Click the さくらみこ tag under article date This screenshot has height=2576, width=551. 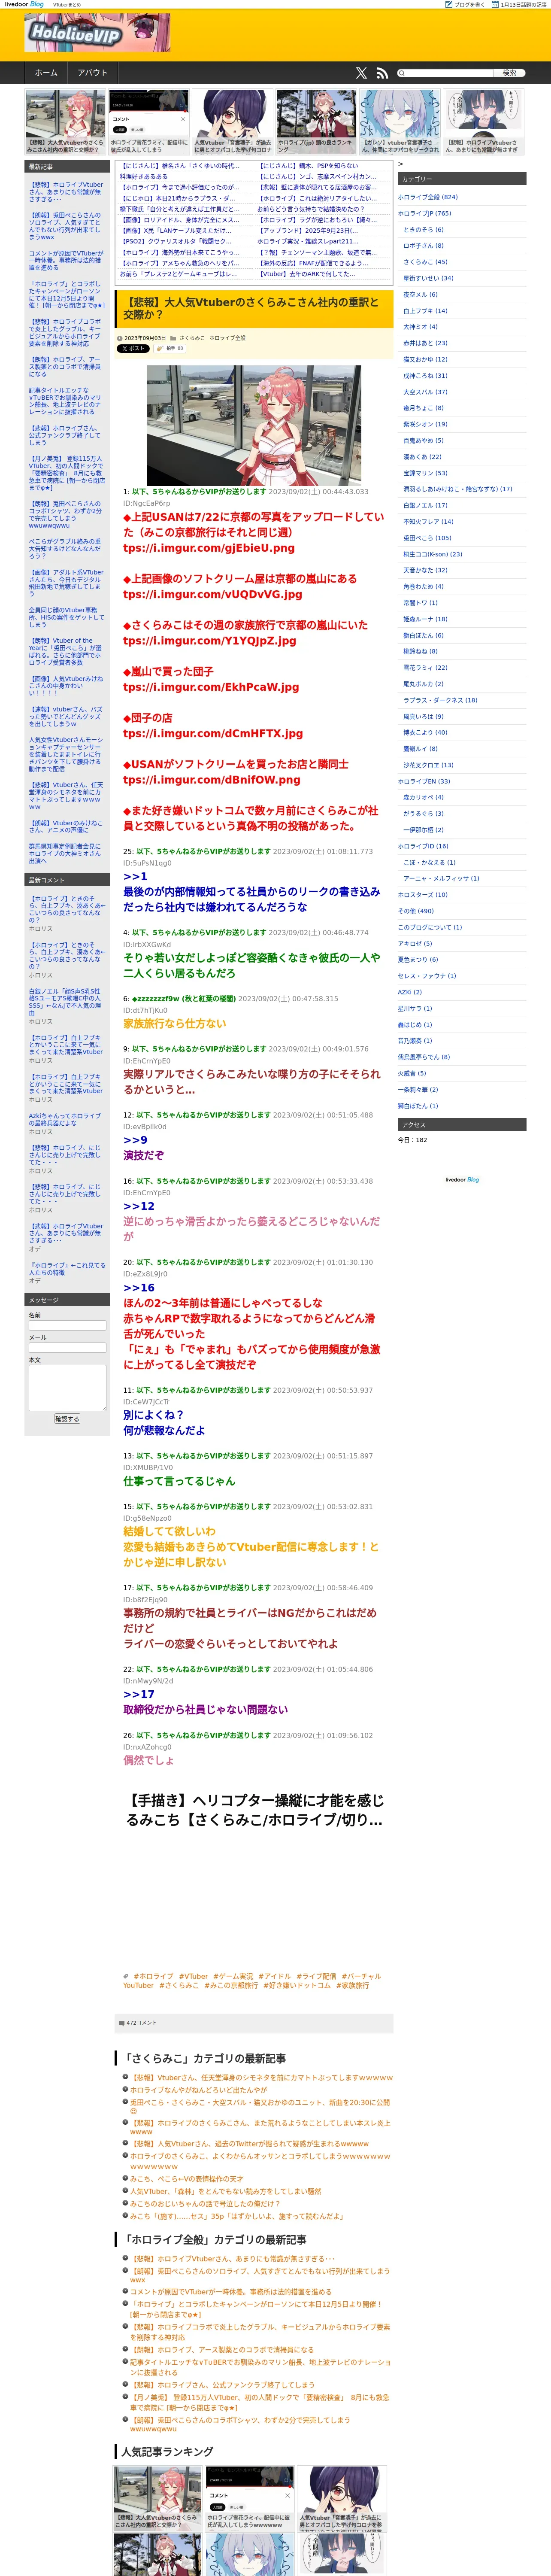(192, 338)
